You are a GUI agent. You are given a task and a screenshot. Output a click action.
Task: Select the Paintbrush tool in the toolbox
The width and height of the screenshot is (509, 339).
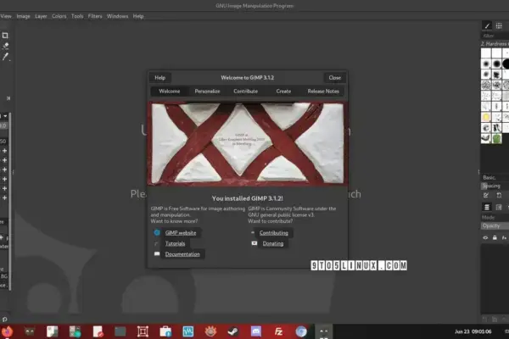(x=6, y=57)
